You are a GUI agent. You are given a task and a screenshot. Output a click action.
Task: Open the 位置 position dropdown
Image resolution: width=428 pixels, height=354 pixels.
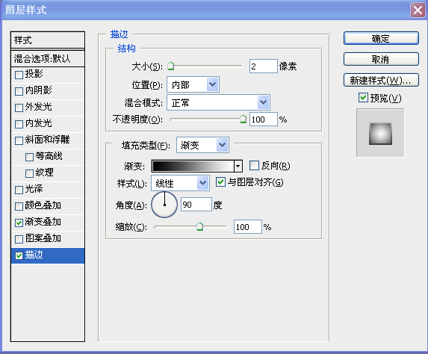coord(212,84)
